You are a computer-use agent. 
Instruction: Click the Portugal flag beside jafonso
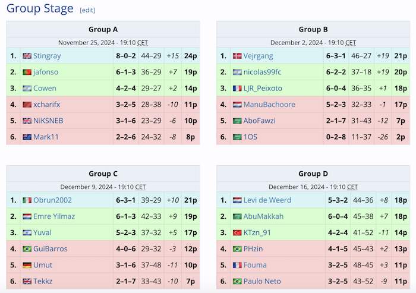tap(27, 72)
